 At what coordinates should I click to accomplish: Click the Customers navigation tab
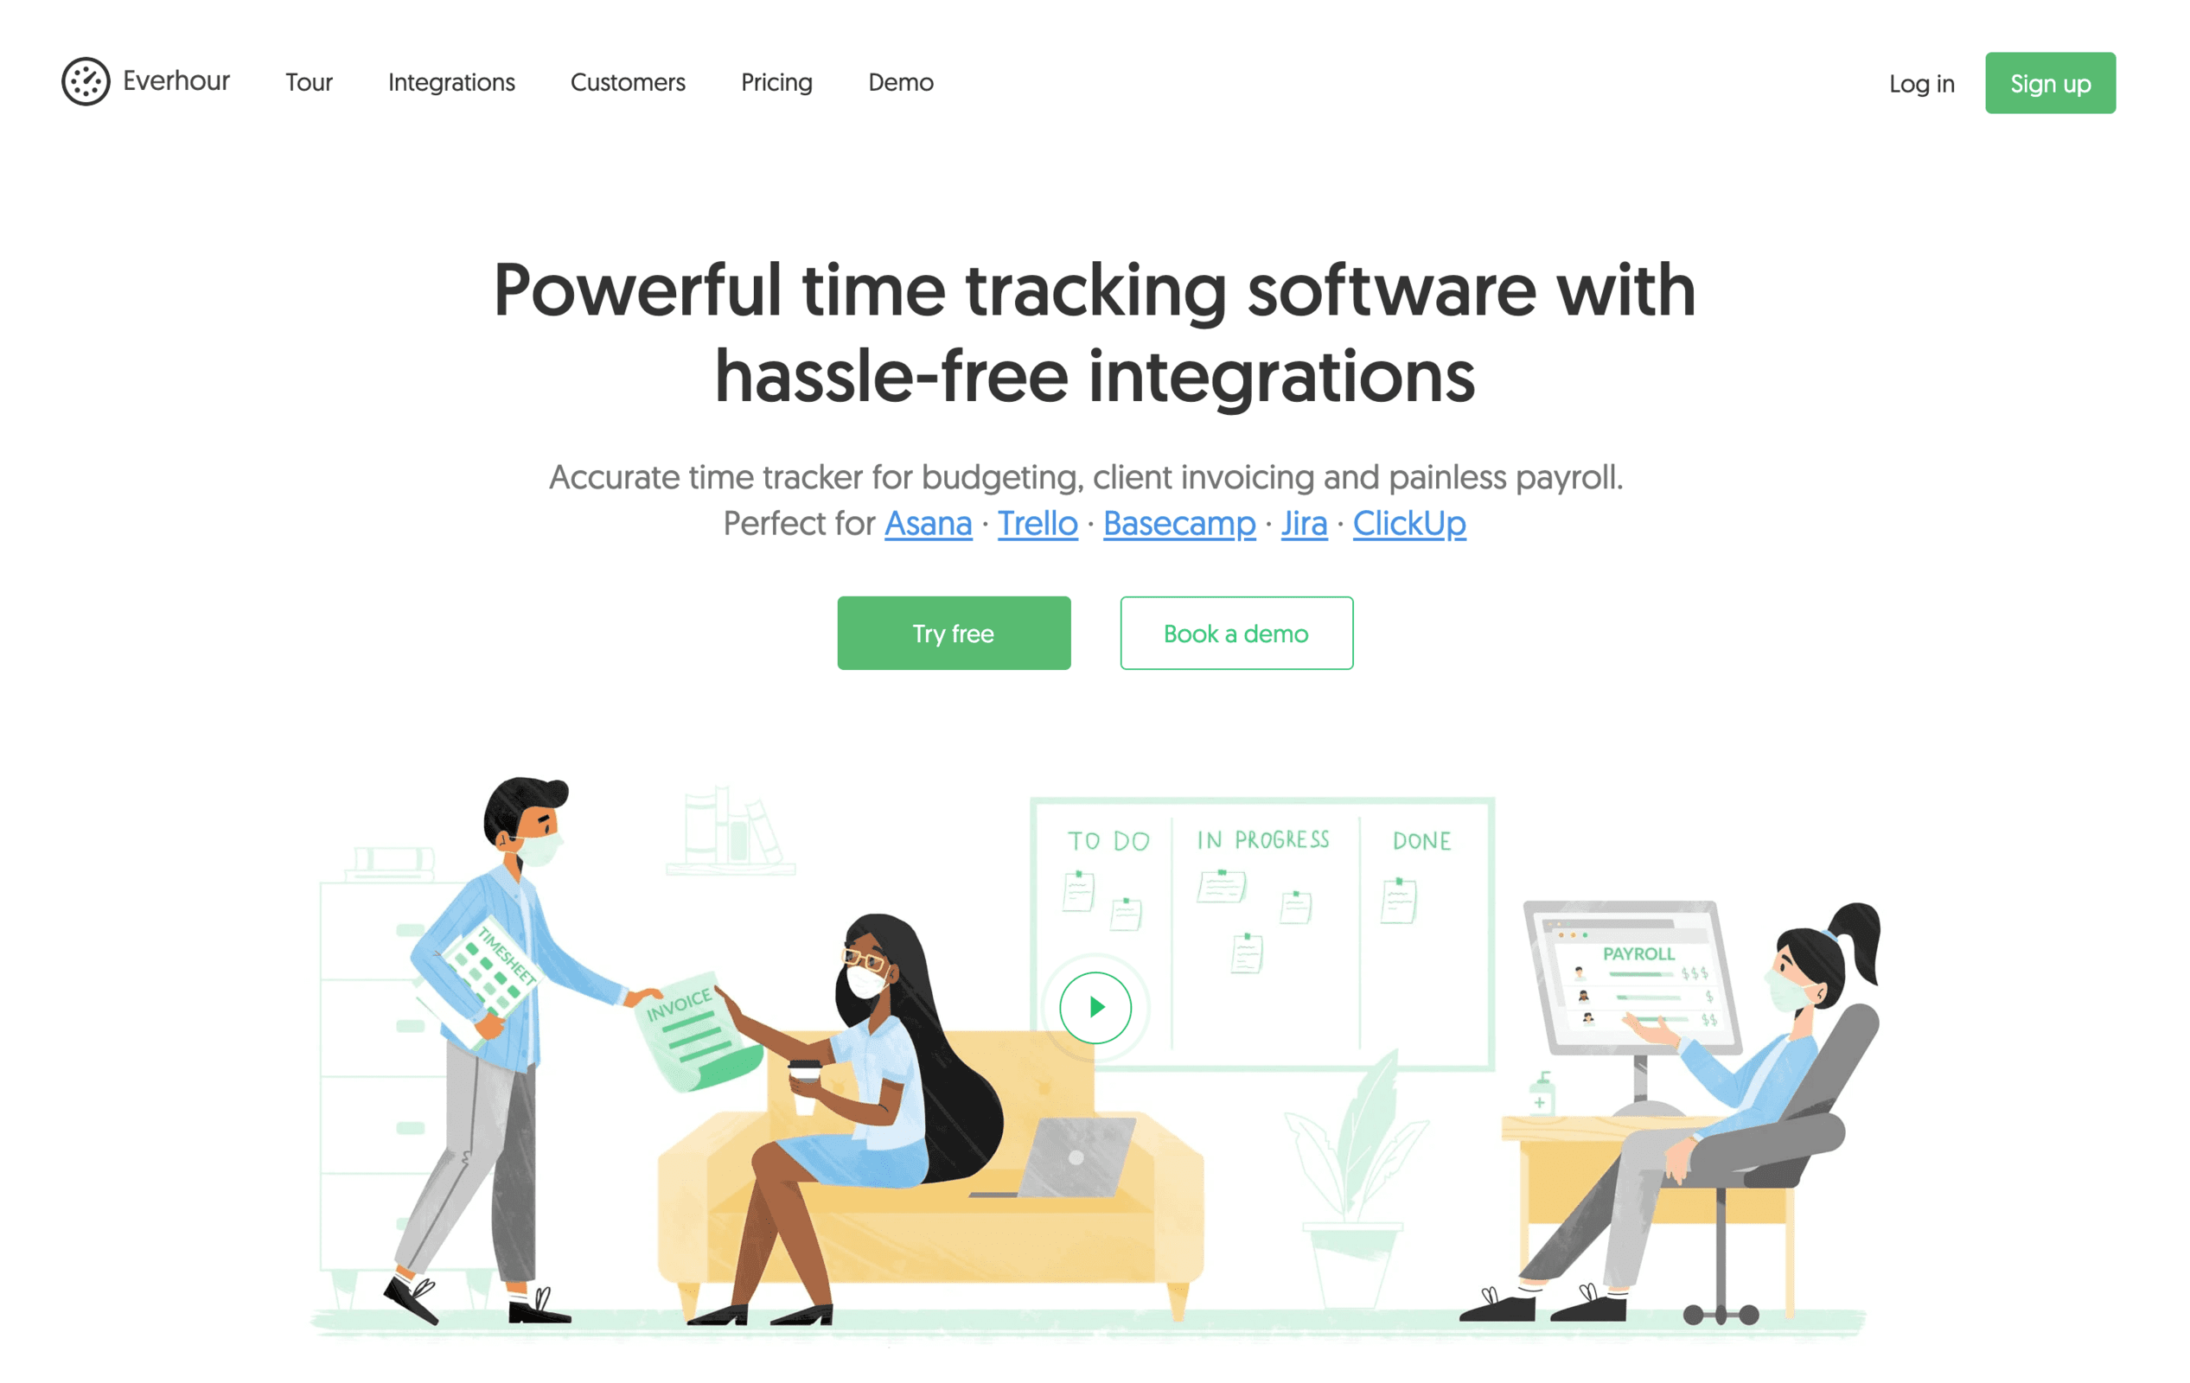pyautogui.click(x=627, y=83)
